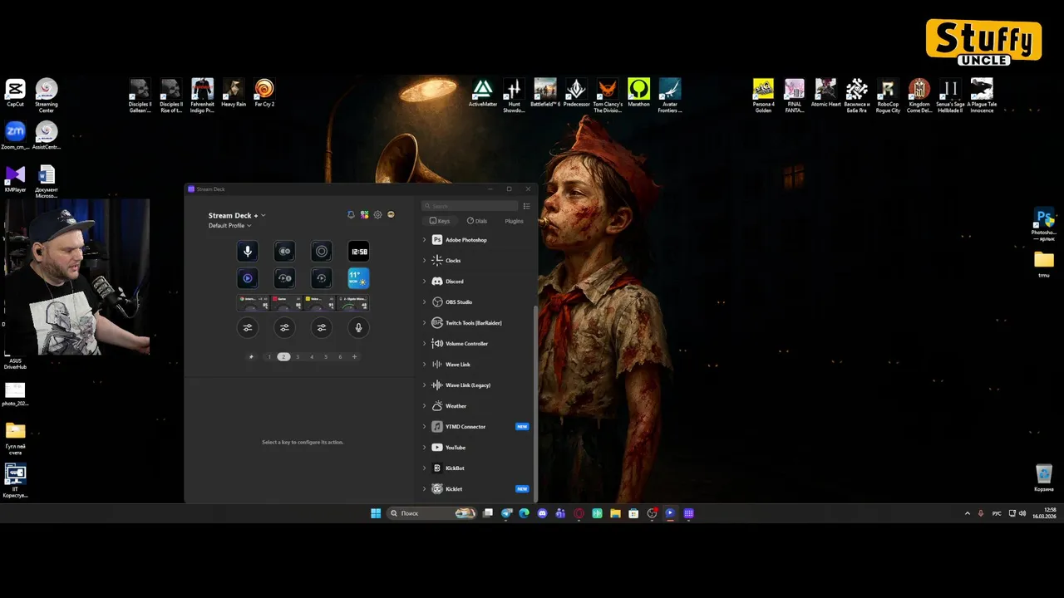Open Stream Deck settings gear

[377, 214]
